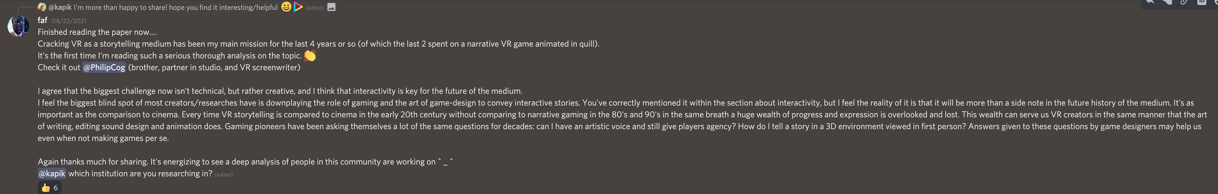Click the colorful play-triangle emoji in reply preview

click(x=298, y=7)
